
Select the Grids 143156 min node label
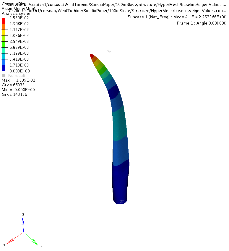(x=14, y=94)
